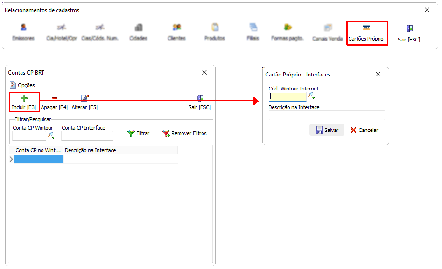This screenshot has height=269, width=442.
Task: Click the Filtrar button
Action: tap(139, 133)
